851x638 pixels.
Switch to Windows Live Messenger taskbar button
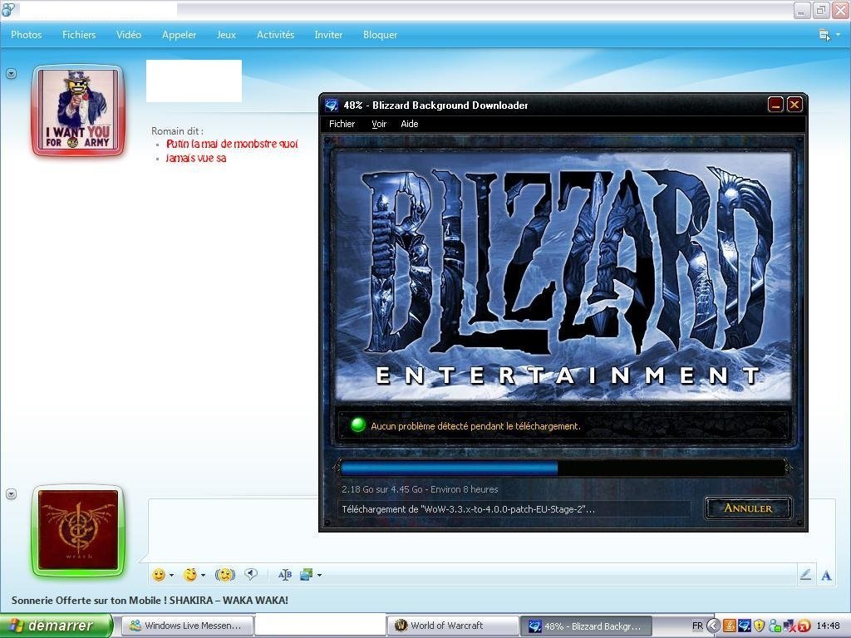click(x=186, y=626)
